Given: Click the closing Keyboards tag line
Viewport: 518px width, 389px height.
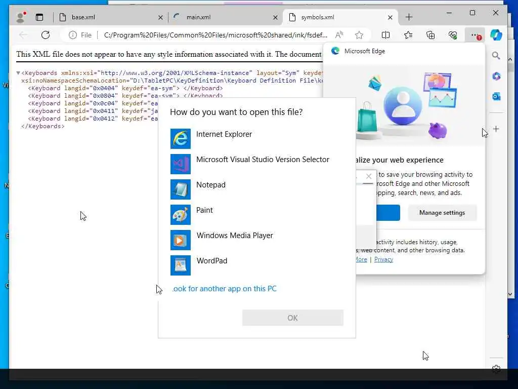Looking at the screenshot, I should 42,126.
